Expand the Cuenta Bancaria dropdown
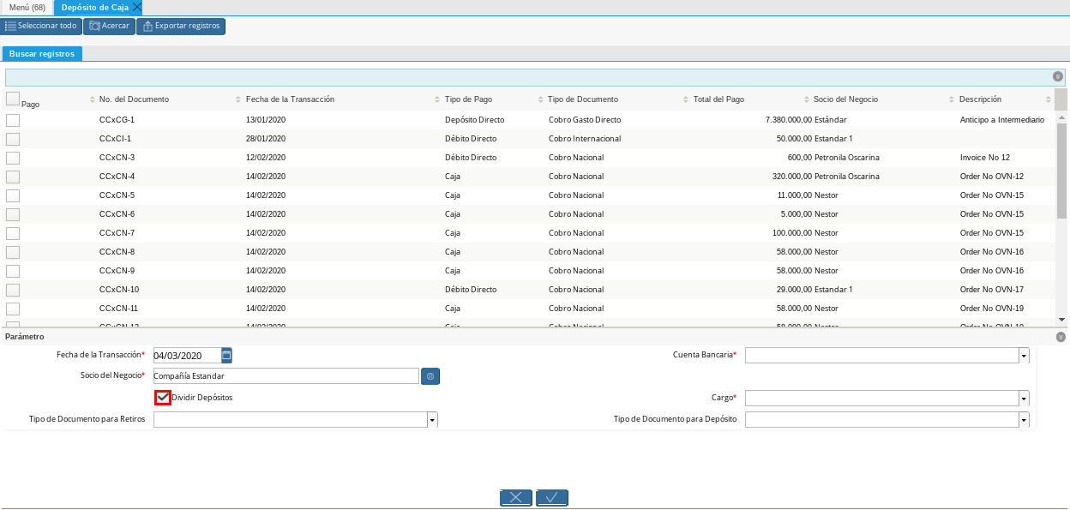Image resolution: width=1070 pixels, height=510 pixels. tap(1024, 356)
